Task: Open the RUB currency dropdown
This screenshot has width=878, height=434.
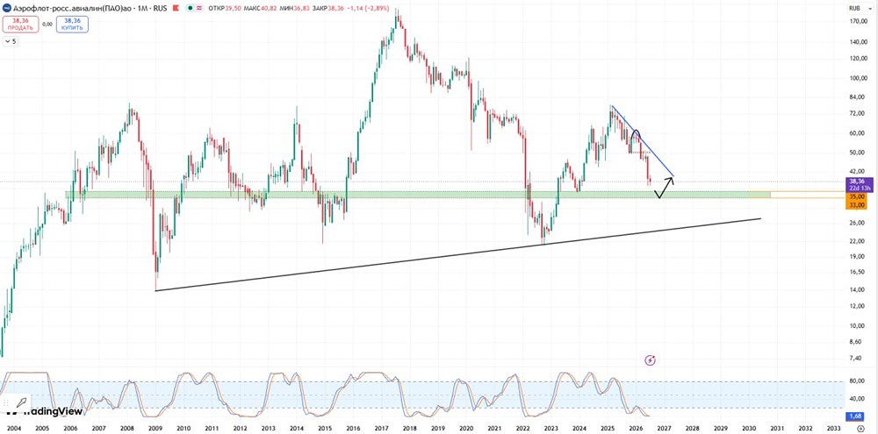Action: (x=860, y=8)
